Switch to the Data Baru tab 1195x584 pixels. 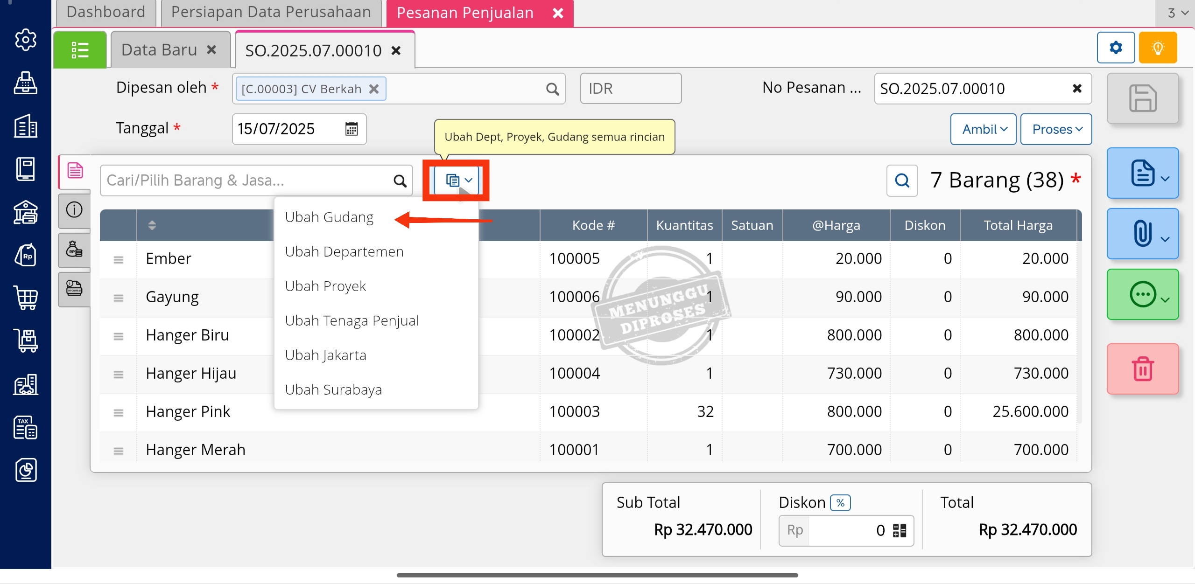point(159,50)
